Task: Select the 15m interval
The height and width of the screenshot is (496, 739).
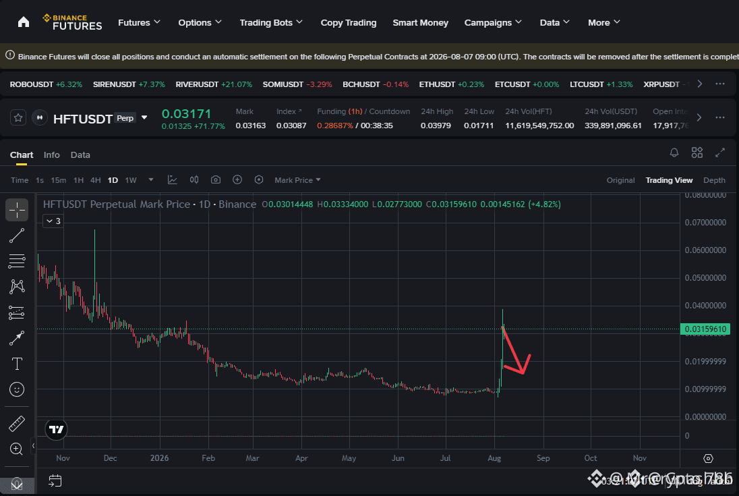Action: (x=59, y=180)
